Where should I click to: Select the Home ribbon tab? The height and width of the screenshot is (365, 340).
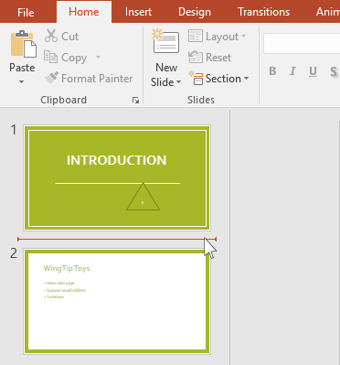[x=84, y=12]
